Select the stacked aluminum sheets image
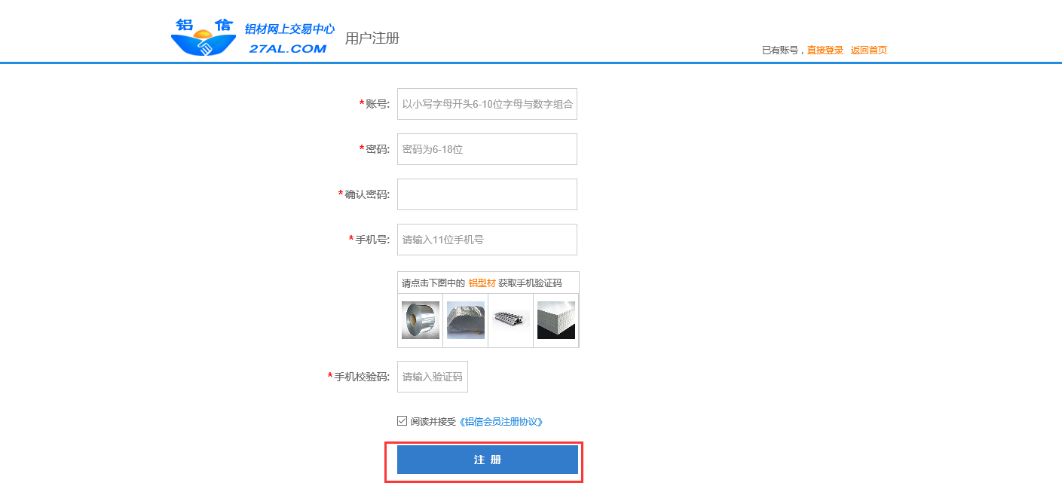The width and height of the screenshot is (1062, 501). point(555,320)
